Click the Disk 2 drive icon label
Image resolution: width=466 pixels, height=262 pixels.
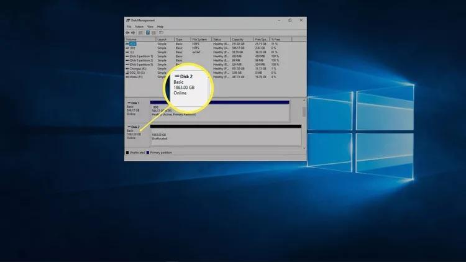[x=134, y=127]
